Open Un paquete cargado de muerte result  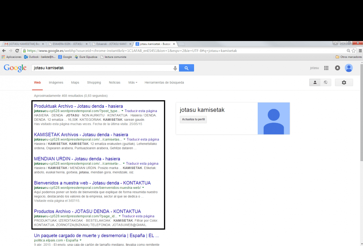pyautogui.click(x=97, y=235)
